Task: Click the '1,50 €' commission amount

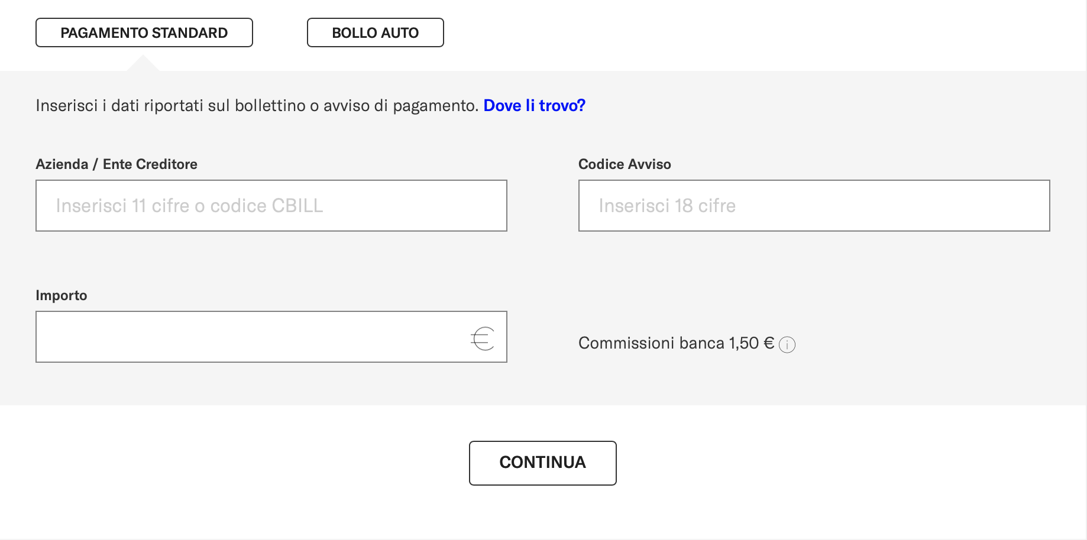Action: [751, 343]
